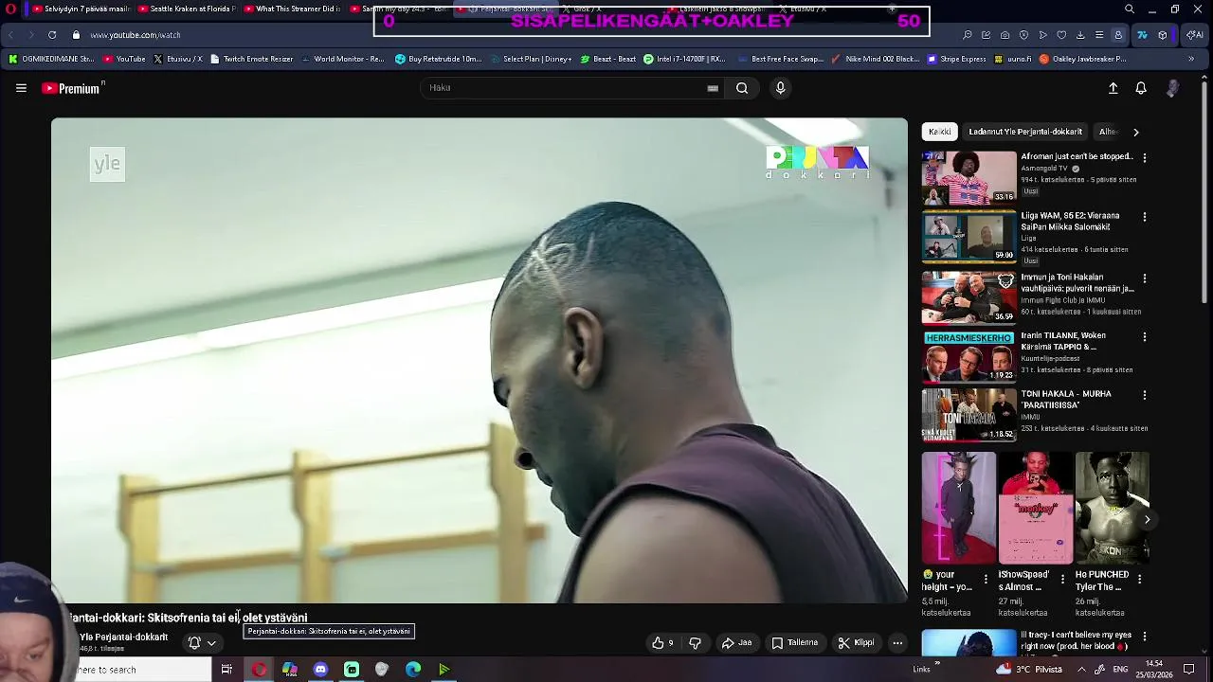
Task: Expand subscription options chevron beside bell
Action: (211, 643)
